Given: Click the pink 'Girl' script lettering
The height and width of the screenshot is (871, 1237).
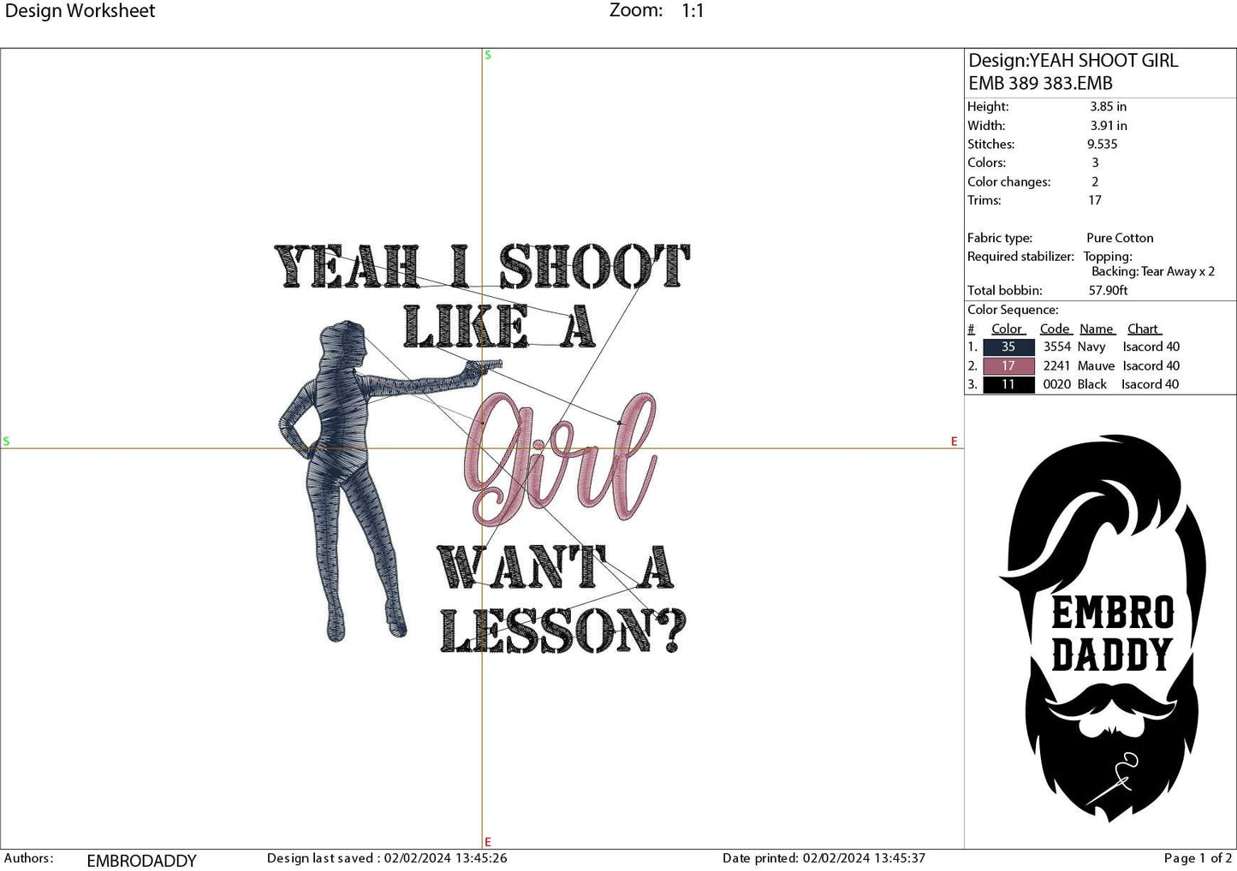Looking at the screenshot, I should point(561,459).
